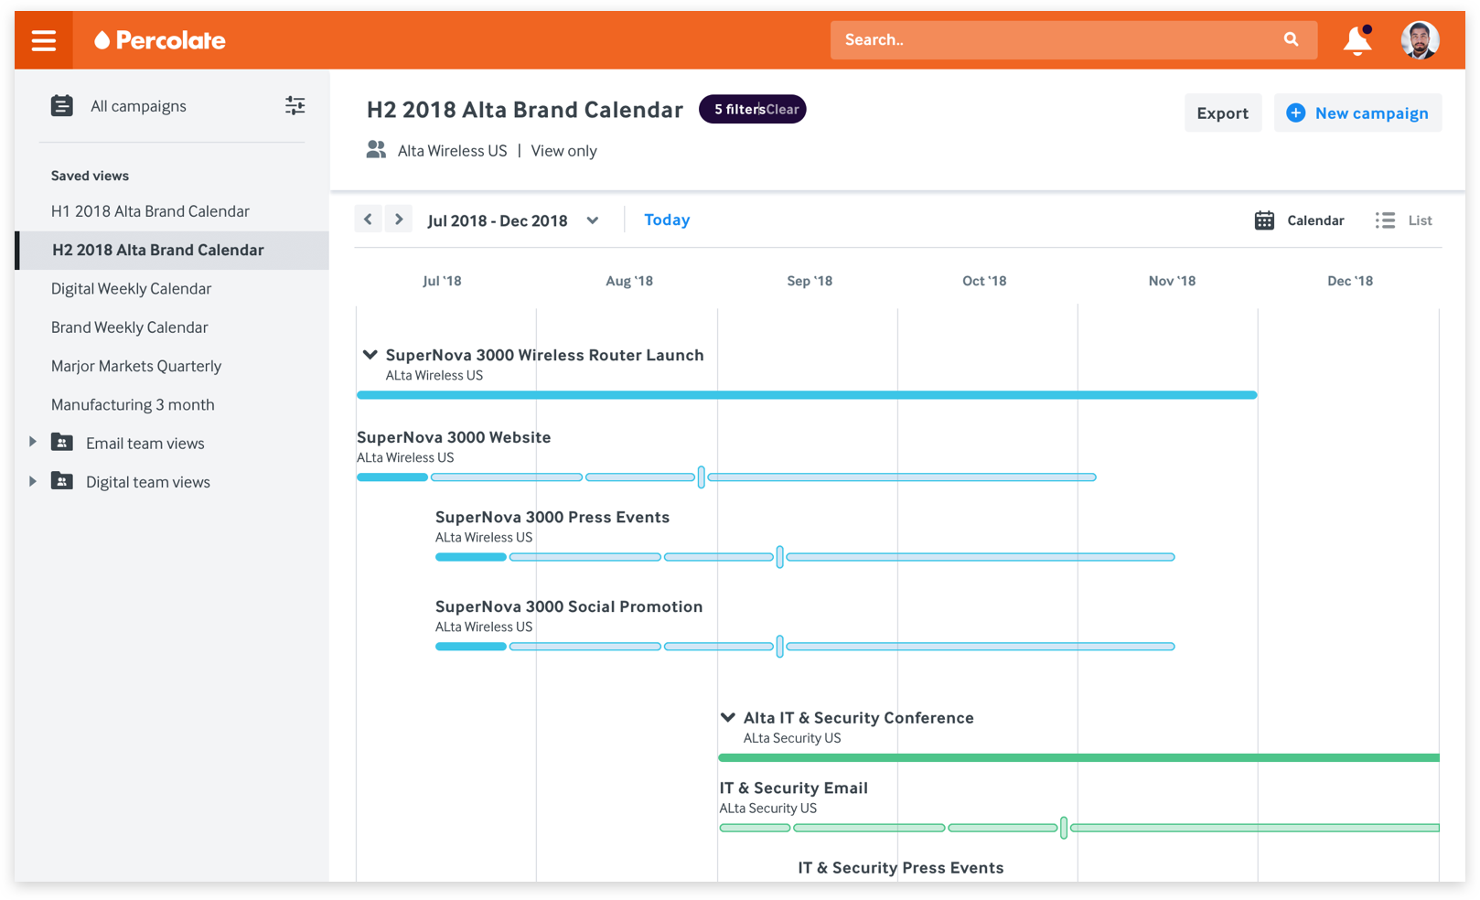
Task: Collapse SuperNova 3000 Wireless Router Launch
Action: tap(370, 355)
